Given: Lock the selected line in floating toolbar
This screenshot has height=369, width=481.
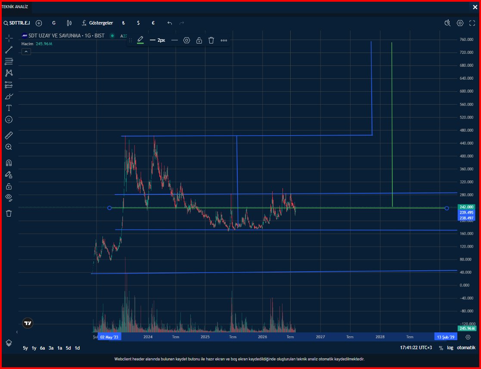Looking at the screenshot, I should point(199,40).
